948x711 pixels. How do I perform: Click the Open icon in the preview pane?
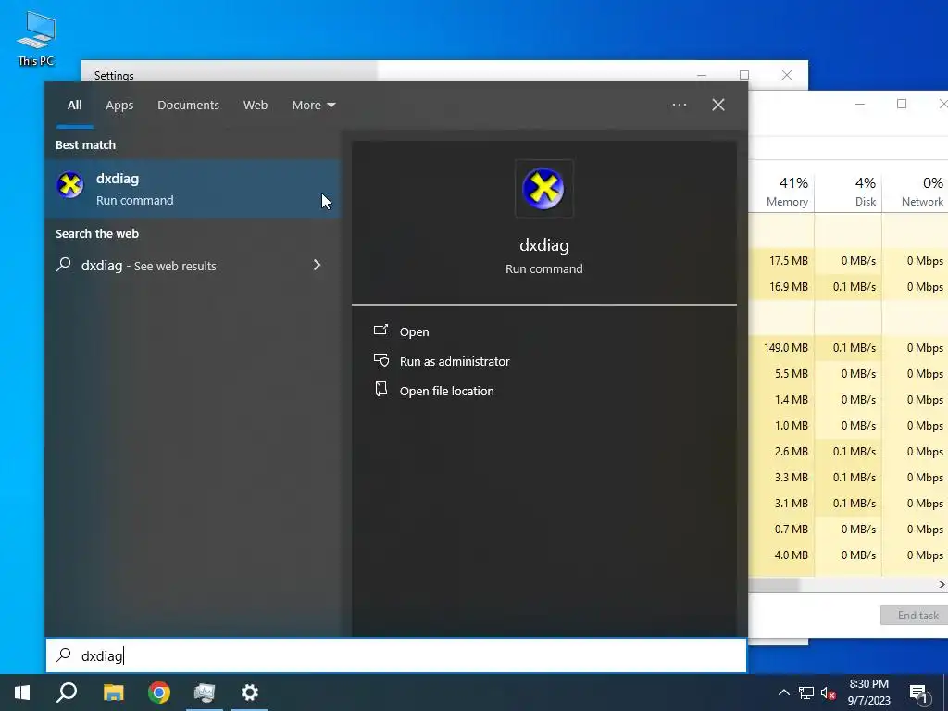click(x=380, y=331)
